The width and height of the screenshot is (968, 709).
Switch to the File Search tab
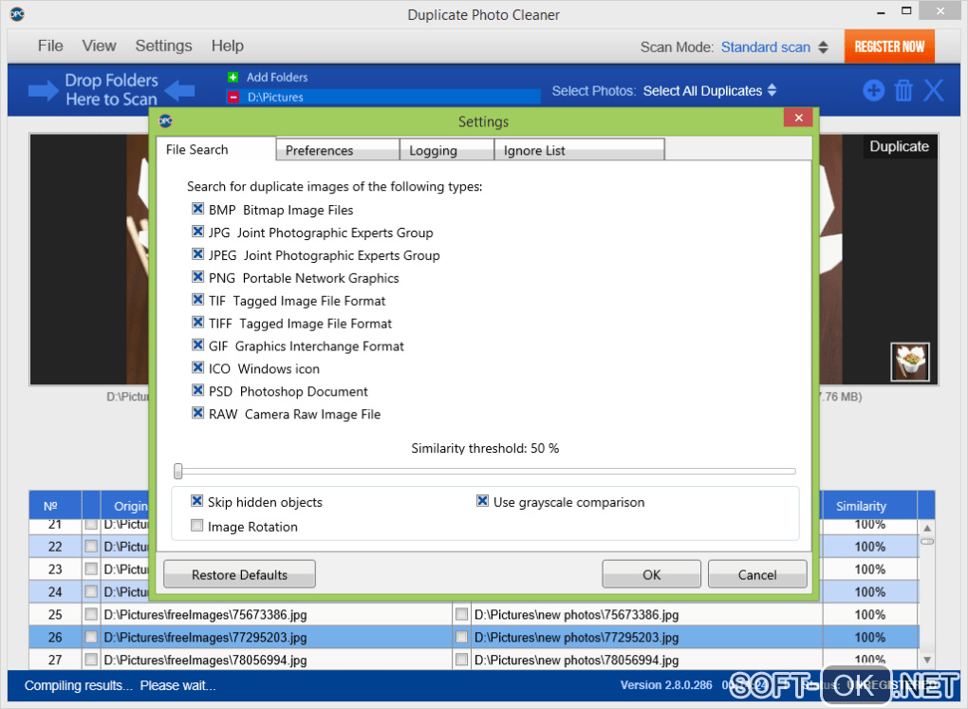point(216,149)
